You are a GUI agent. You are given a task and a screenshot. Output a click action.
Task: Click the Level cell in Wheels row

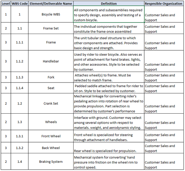click(x=6, y=122)
